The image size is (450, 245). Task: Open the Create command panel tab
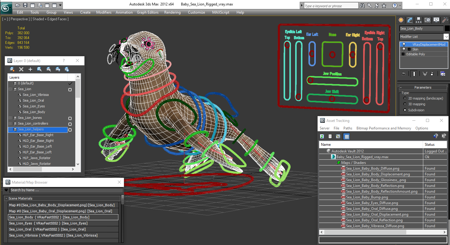click(401, 20)
